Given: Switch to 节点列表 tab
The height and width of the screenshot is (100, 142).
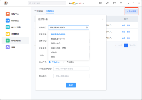Looking at the screenshot, I should click(39, 11).
